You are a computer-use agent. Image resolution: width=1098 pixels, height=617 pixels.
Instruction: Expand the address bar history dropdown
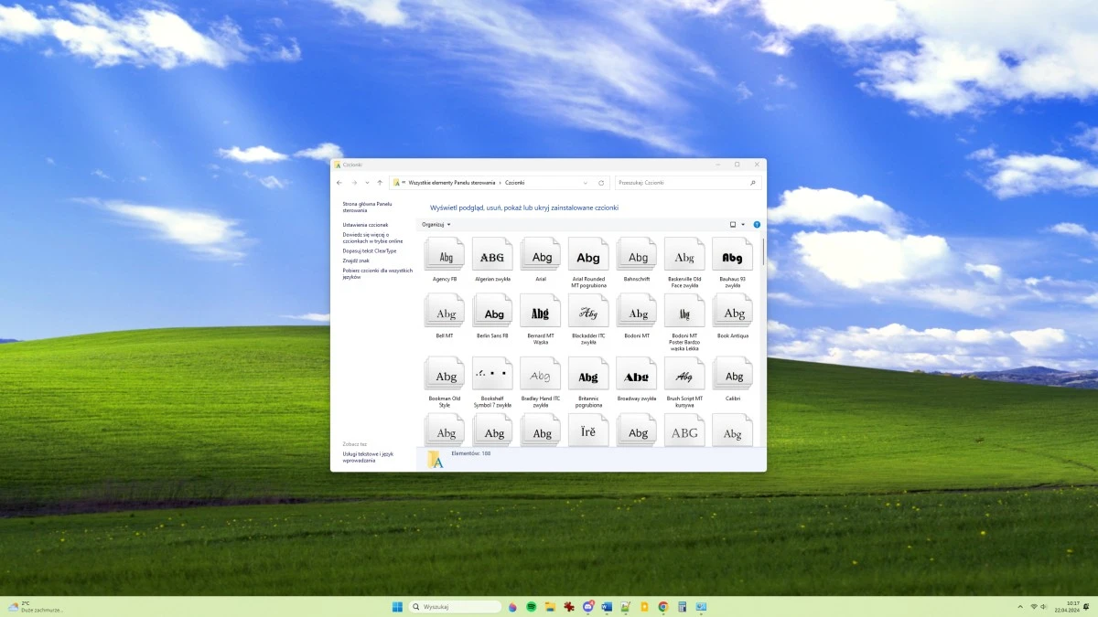pos(586,182)
